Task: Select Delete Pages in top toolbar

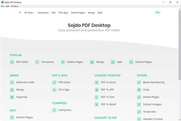Action: coord(78,13)
